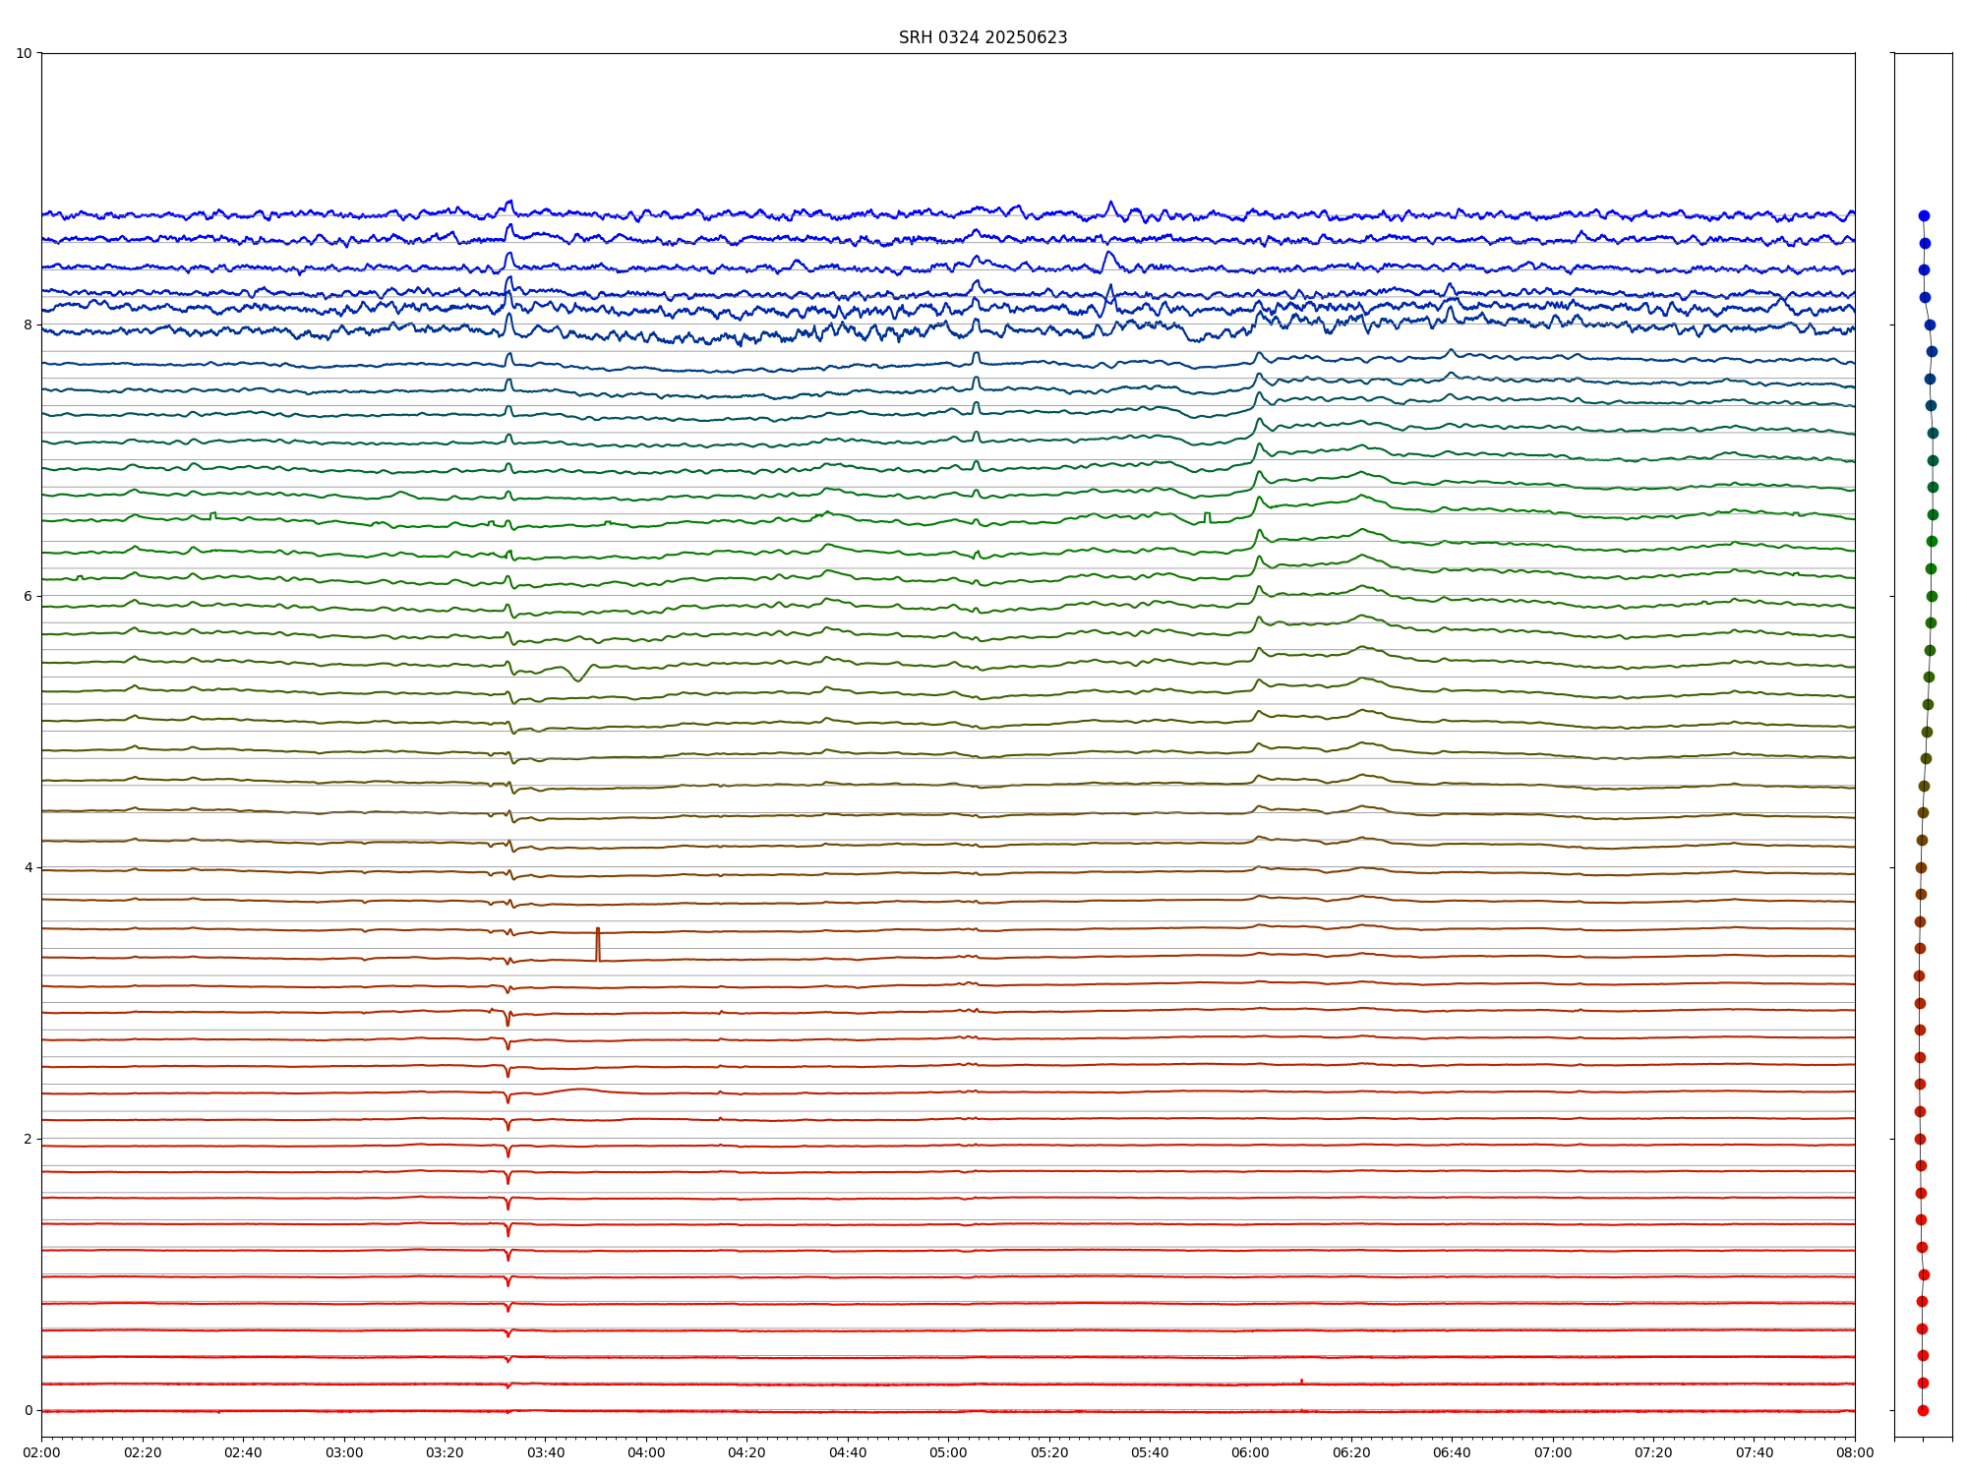
Task: Click the 02:00 time axis label
Action: (41, 1453)
